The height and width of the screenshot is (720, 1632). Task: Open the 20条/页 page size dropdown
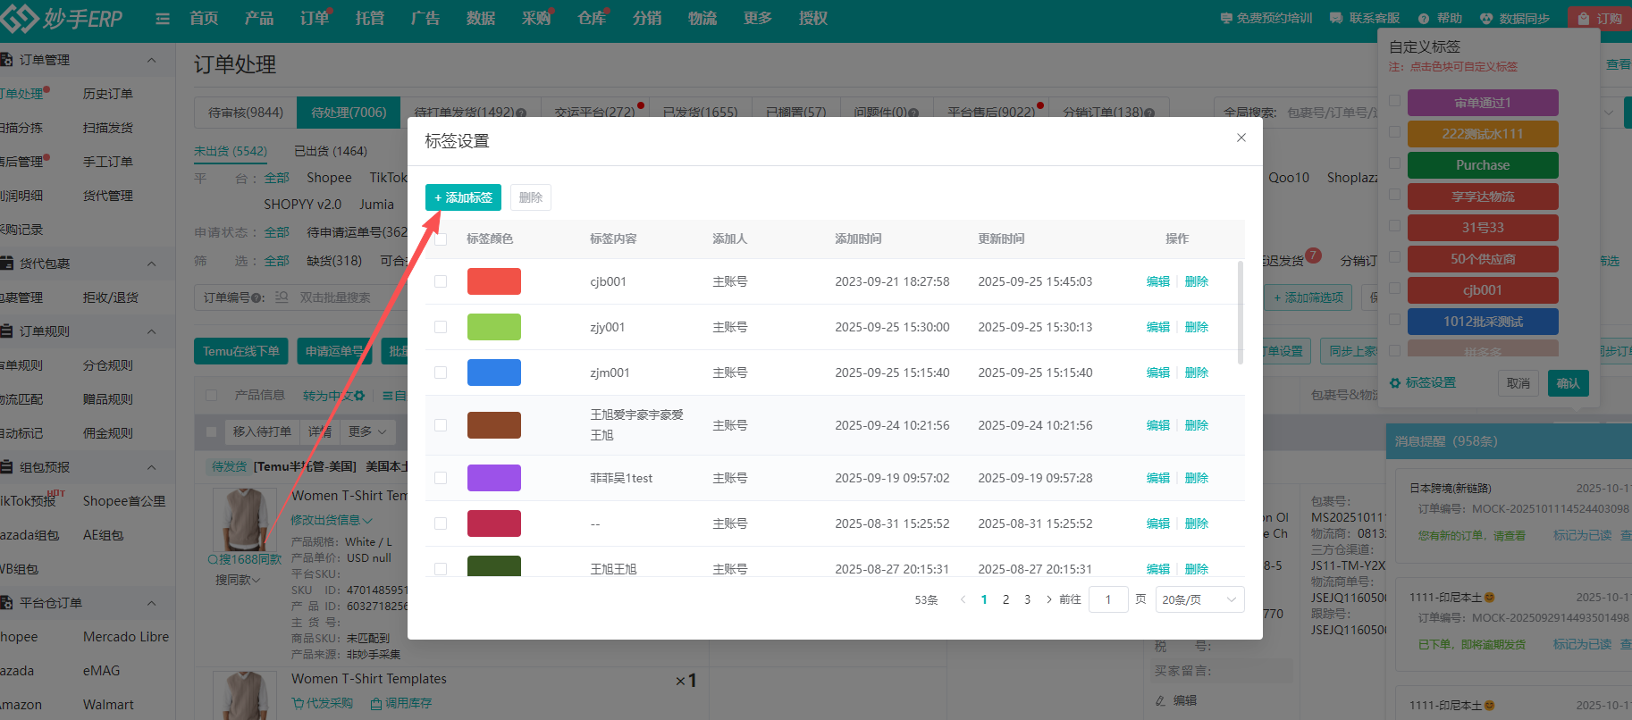pos(1199,600)
